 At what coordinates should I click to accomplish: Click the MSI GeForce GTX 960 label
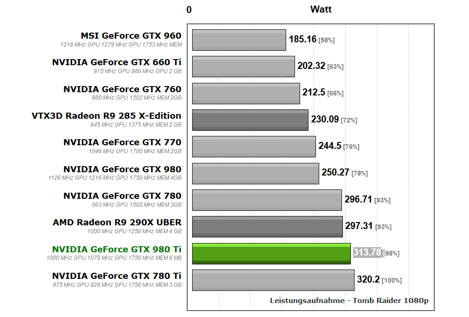(x=131, y=36)
